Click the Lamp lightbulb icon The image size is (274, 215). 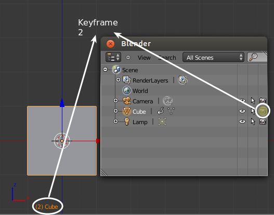tap(127, 122)
